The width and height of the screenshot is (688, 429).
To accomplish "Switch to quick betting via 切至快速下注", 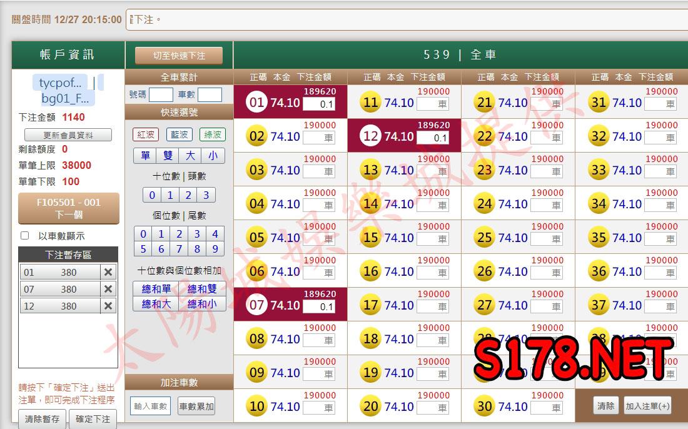I will [x=179, y=56].
